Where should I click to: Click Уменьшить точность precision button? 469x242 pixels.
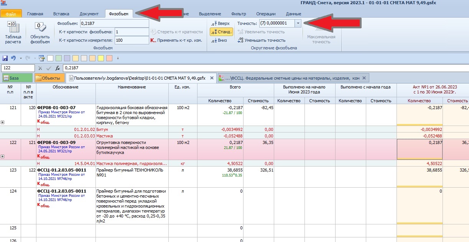[x=262, y=40]
